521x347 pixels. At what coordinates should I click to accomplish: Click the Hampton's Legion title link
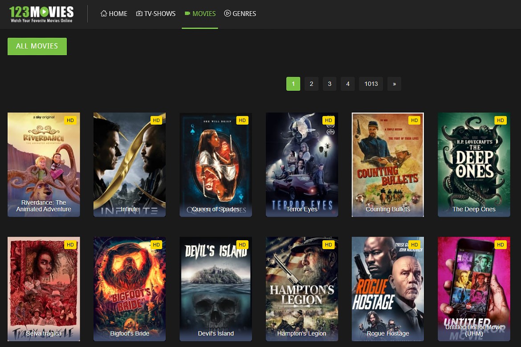click(302, 333)
